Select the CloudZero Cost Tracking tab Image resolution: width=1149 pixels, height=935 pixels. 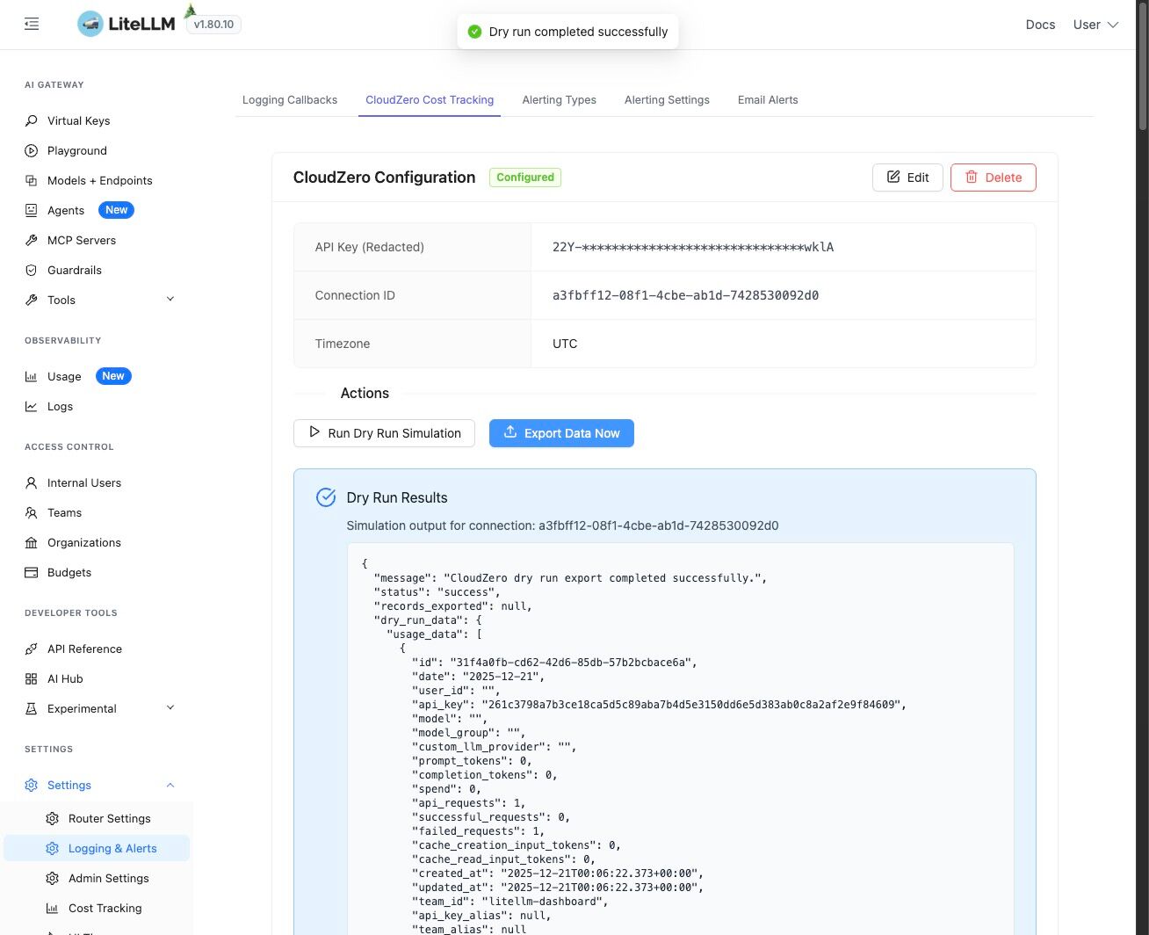[x=430, y=100]
